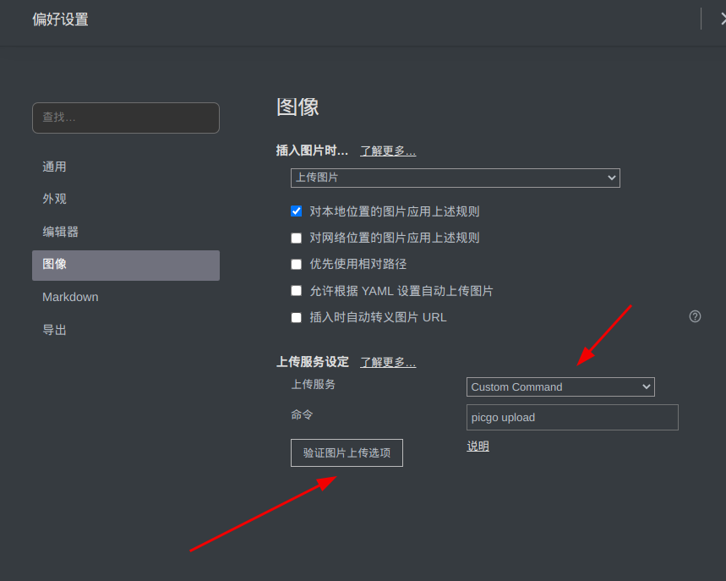
Task: Close the preferences window with X
Action: coord(723,19)
